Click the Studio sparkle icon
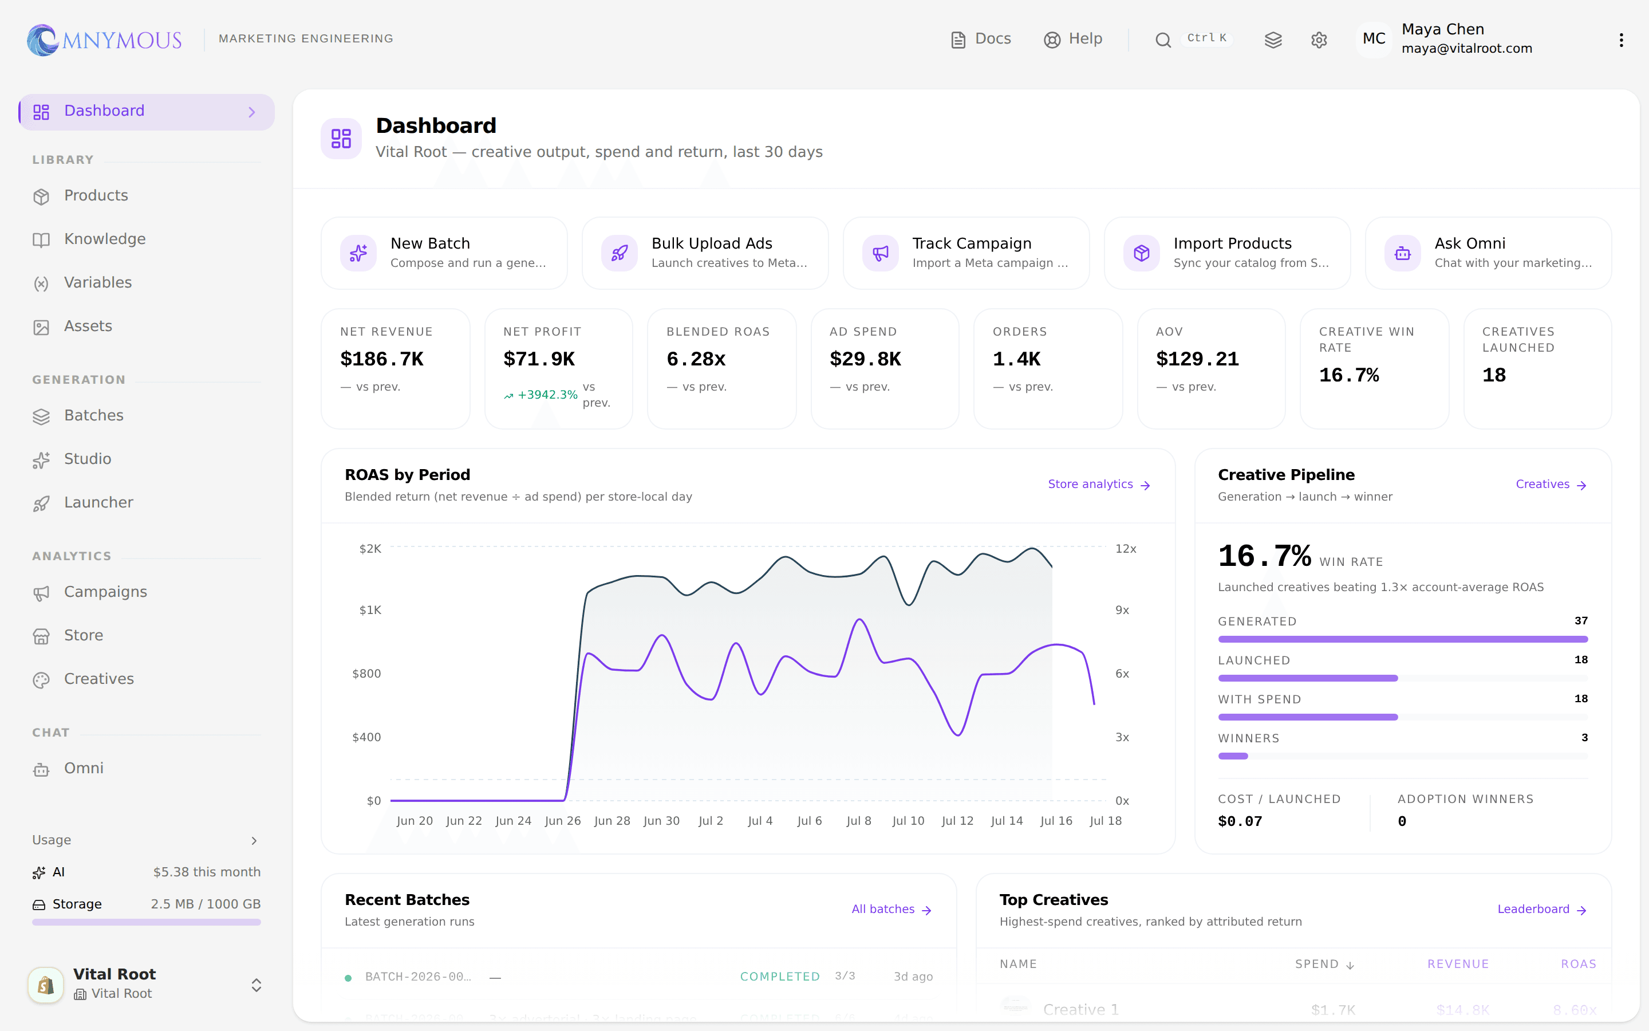 tap(42, 461)
